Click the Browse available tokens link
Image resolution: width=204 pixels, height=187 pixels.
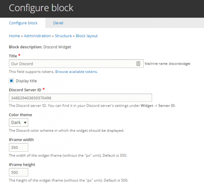coord(76,71)
